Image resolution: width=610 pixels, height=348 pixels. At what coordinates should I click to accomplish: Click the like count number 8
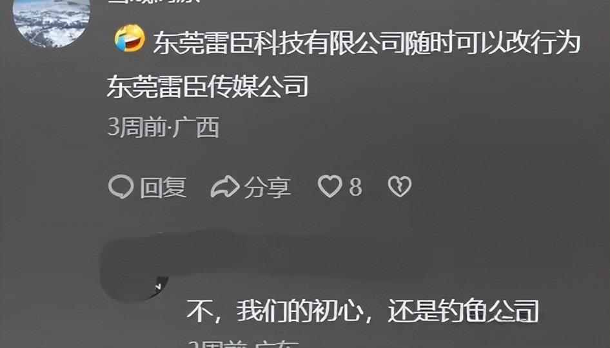[x=355, y=187]
